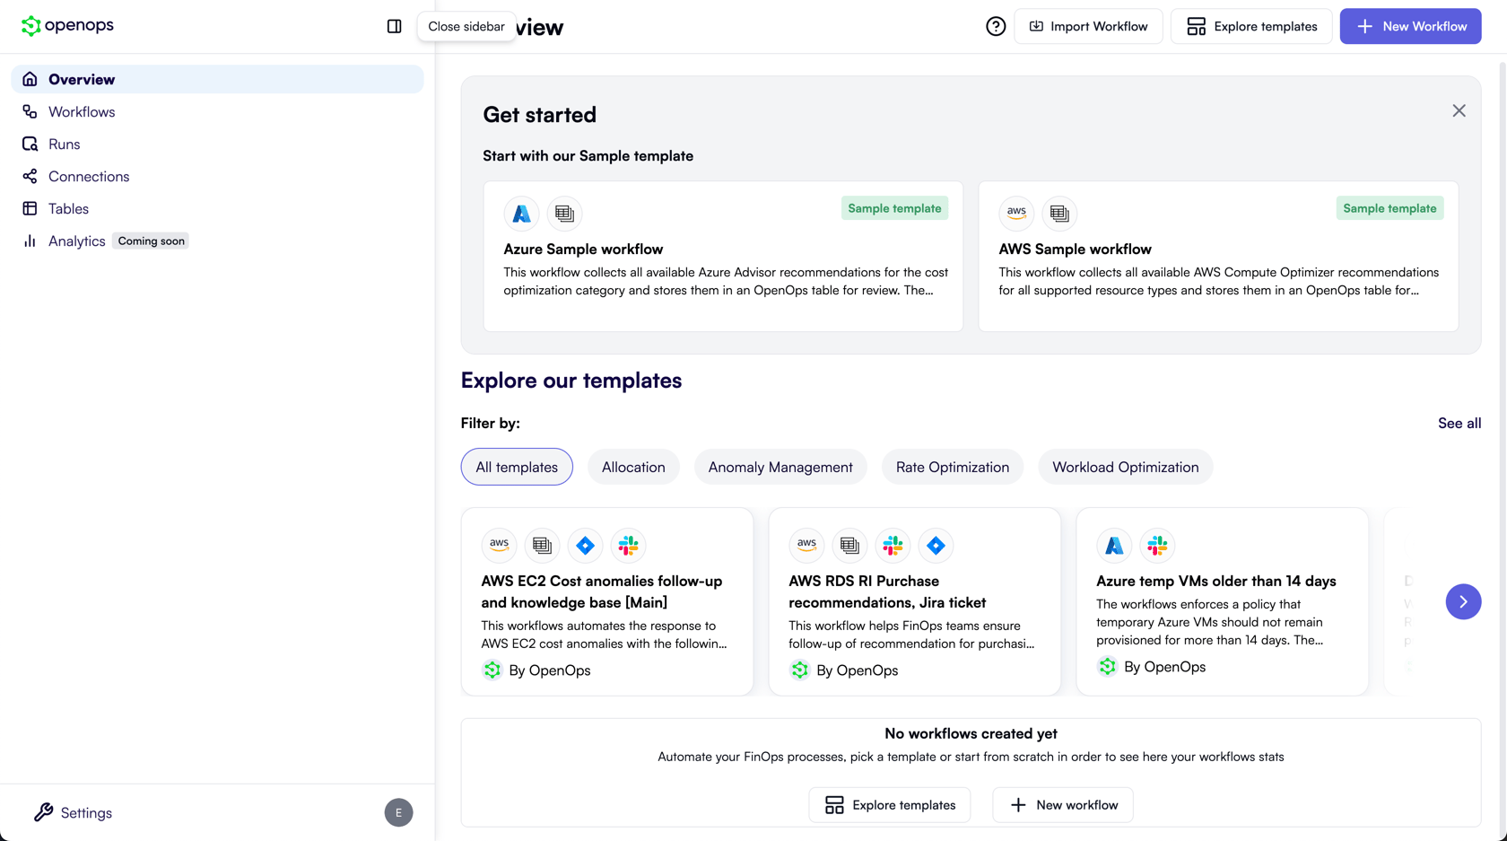Click the Settings wrench icon
The width and height of the screenshot is (1507, 841).
[43, 812]
